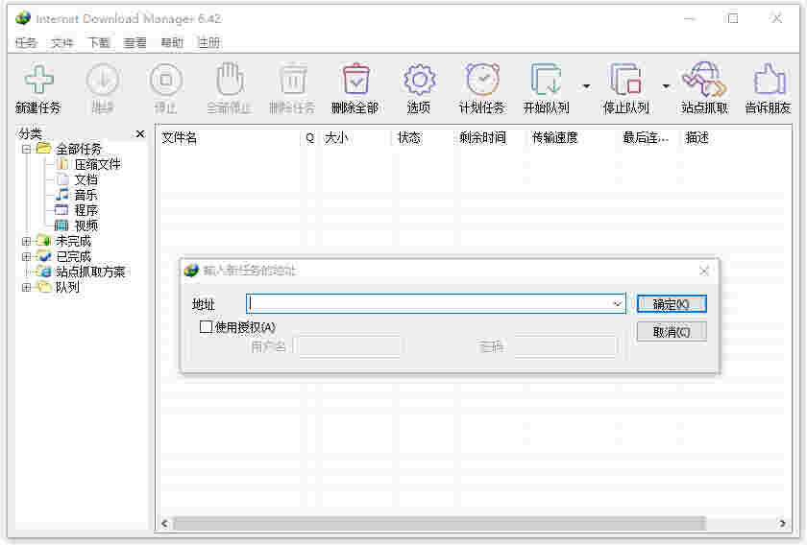
Task: Select the 文档 category
Action: click(x=86, y=180)
